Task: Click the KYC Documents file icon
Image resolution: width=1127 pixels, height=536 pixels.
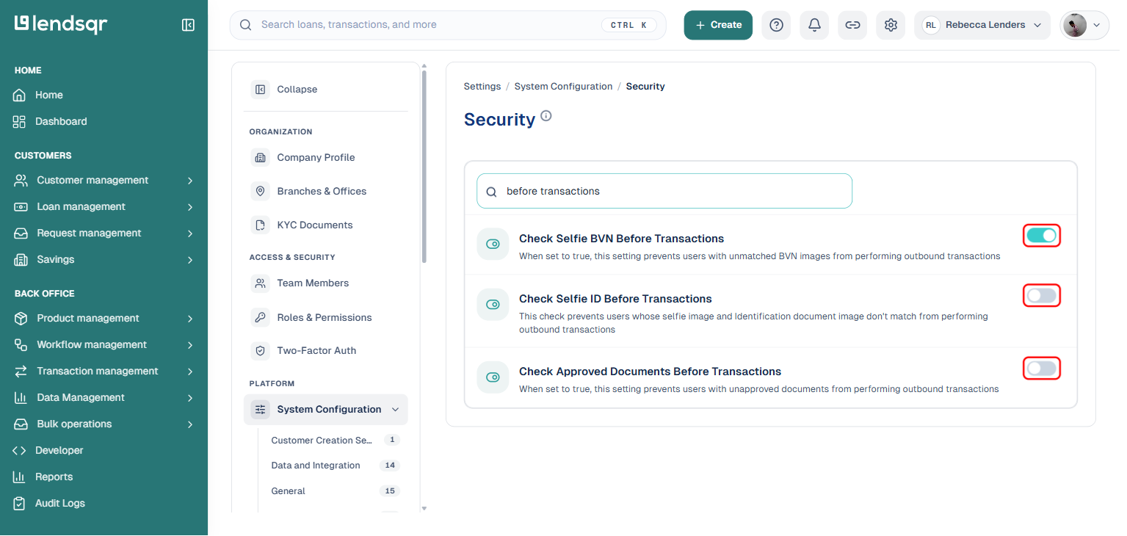Action: coord(260,225)
